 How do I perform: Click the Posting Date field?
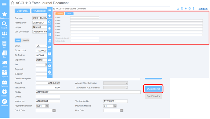[x=40, y=23]
